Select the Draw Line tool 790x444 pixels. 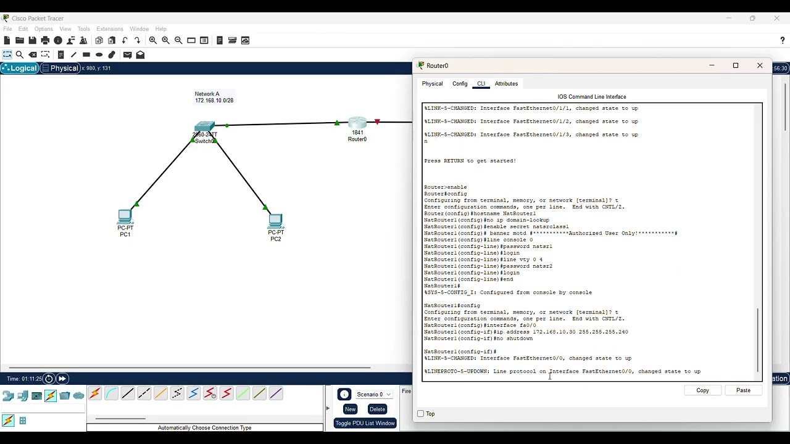click(x=73, y=55)
